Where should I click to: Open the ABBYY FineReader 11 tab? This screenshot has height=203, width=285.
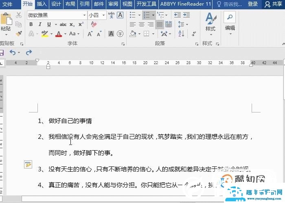click(x=186, y=4)
